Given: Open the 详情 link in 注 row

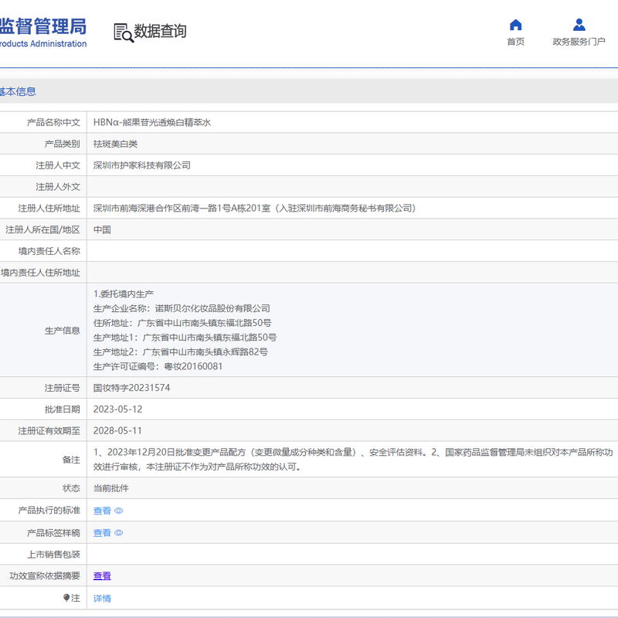Looking at the screenshot, I should coord(102,598).
